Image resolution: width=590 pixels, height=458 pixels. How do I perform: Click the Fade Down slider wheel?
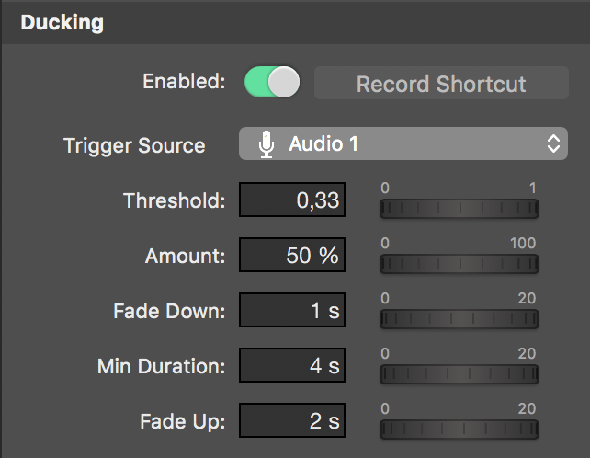coord(460,318)
